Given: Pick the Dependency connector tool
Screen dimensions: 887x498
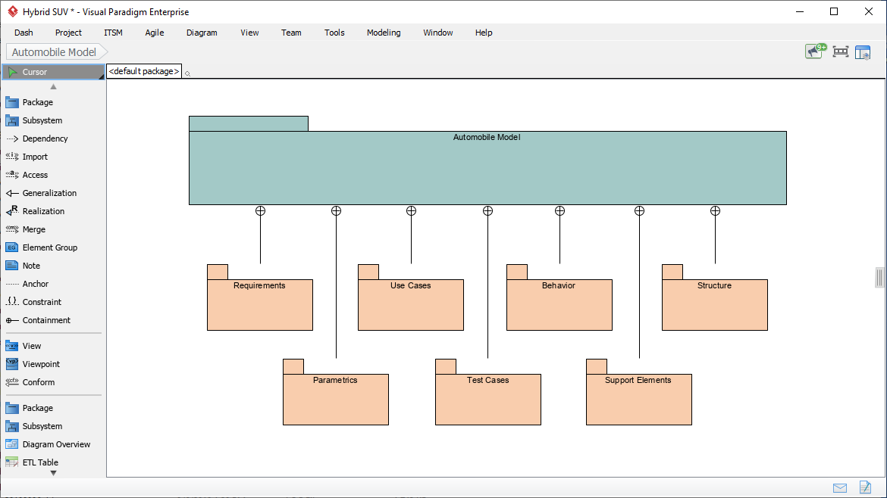Looking at the screenshot, I should point(45,139).
